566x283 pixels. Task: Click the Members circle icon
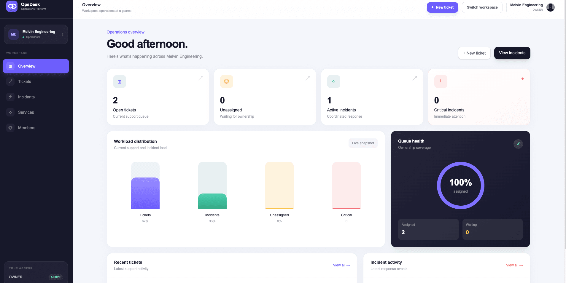(10, 128)
